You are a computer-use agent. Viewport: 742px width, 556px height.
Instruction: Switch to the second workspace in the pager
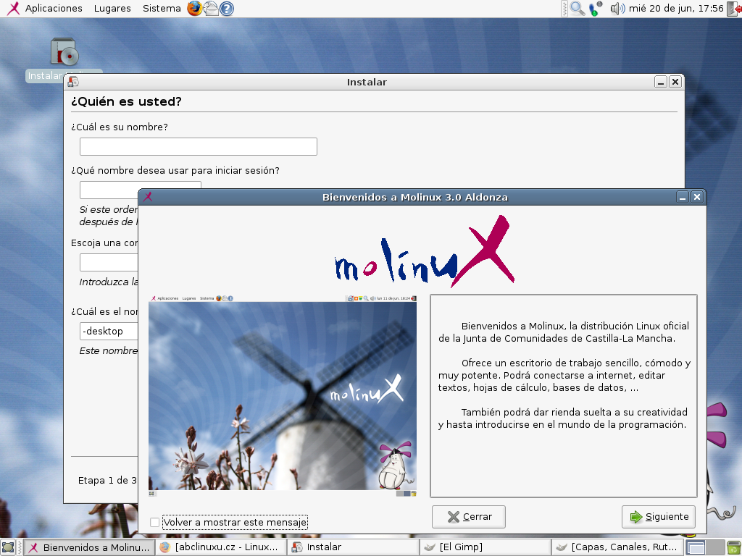click(715, 547)
